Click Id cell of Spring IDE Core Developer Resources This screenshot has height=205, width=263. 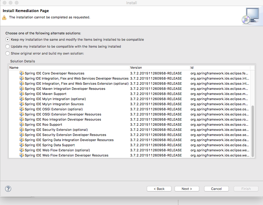219,73
